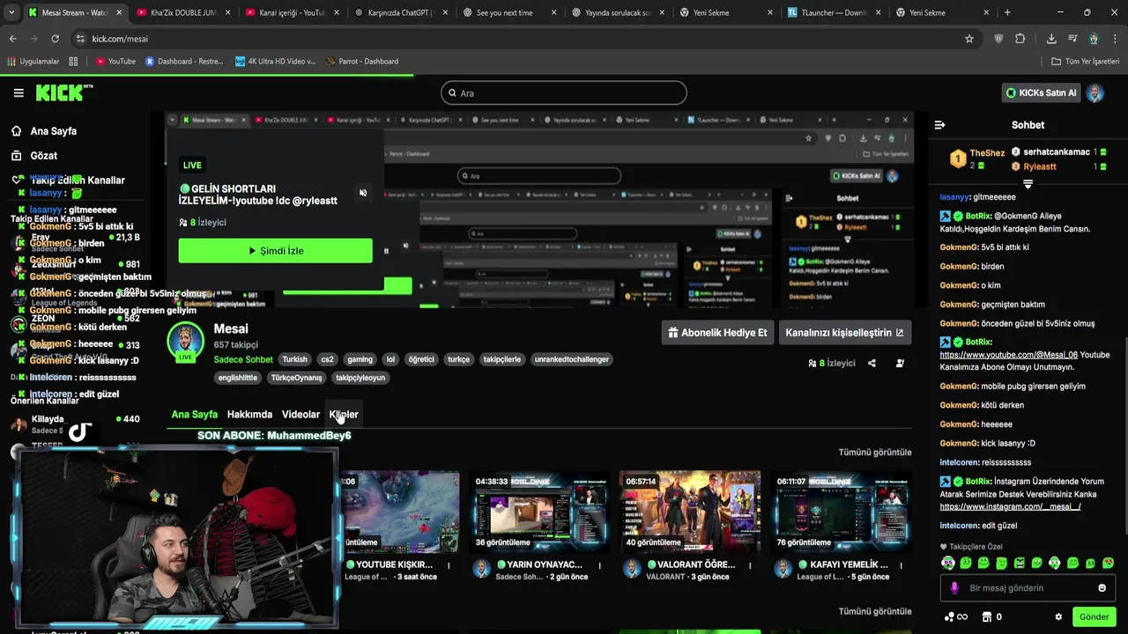Viewport: 1128px width, 634px height.
Task: Open the profile avatar in Kick header
Action: coord(1095,92)
